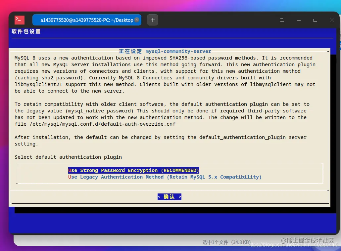Click the default_authentication_plugin setting name
The height and width of the screenshot is (251, 341).
pos(242,137)
